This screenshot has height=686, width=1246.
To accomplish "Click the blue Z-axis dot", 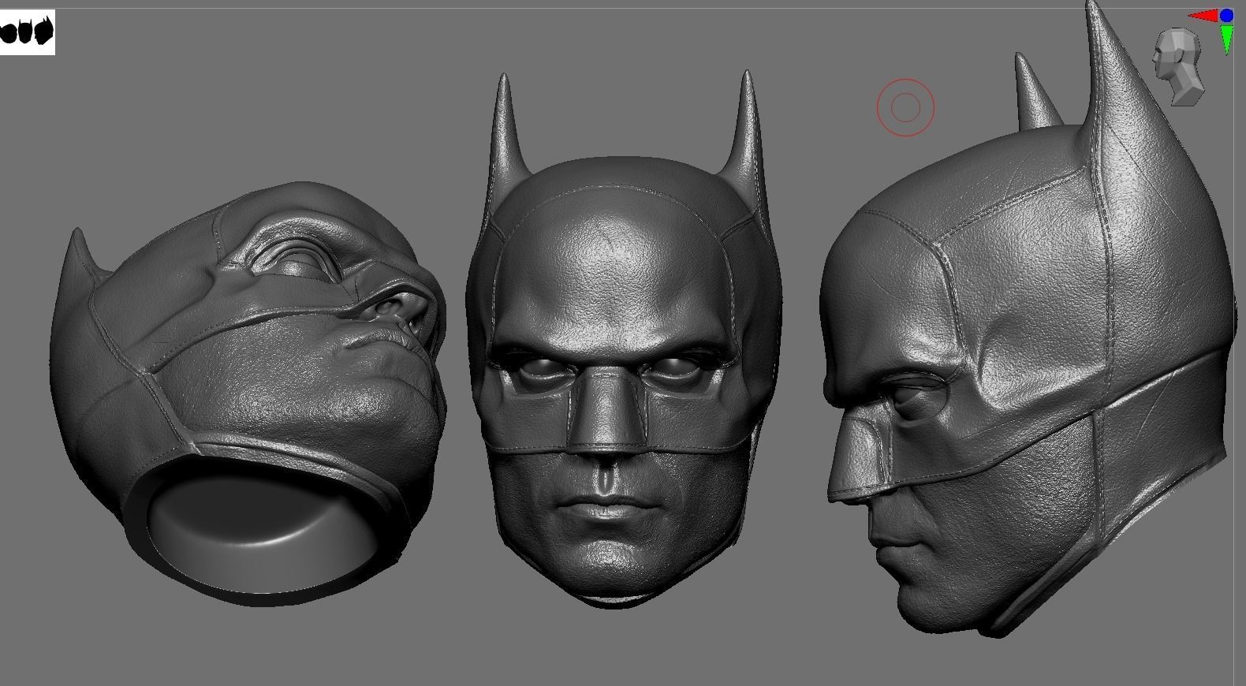I will 1226,15.
